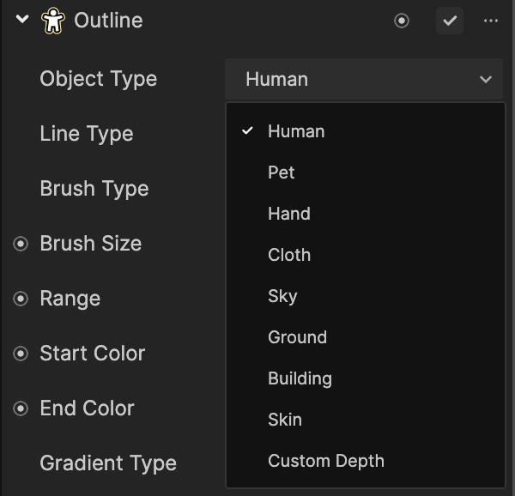Viewport: 515px width, 496px height.
Task: Collapse the Outline section chevron
Action: pos(22,20)
